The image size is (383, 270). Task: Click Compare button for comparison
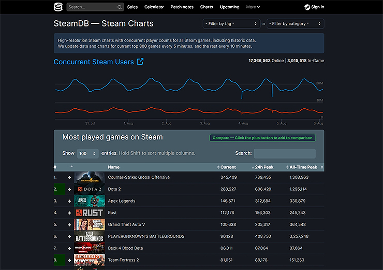click(x=262, y=138)
